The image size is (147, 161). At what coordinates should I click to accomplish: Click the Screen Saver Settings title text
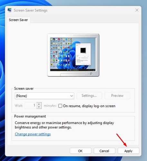click(31, 10)
